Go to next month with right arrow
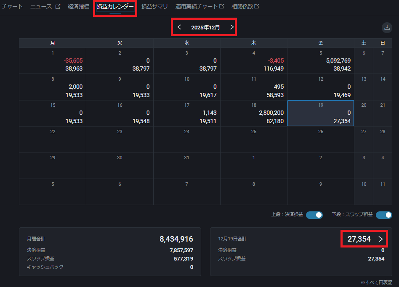 tap(231, 27)
